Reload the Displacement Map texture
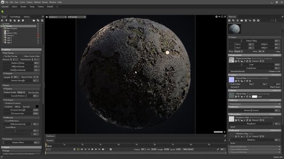The width and height of the screenshot is (284, 159). click(247, 61)
